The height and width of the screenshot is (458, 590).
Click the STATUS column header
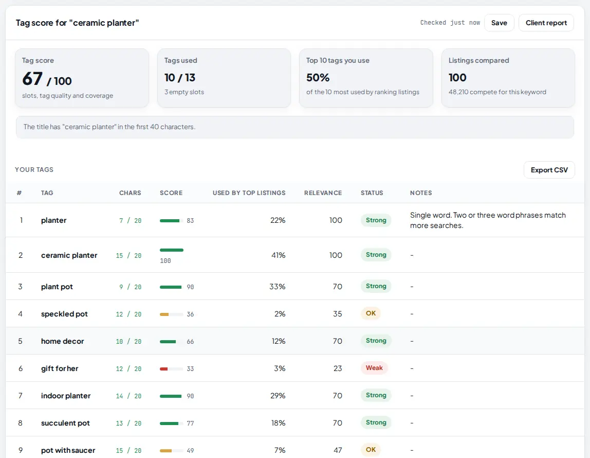(372, 193)
